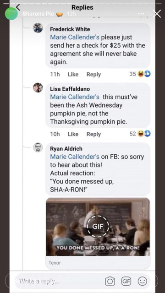Image resolution: width=165 pixels, height=293 pixels.
Task: Open the camera icon in reply bar
Action: pyautogui.click(x=110, y=281)
